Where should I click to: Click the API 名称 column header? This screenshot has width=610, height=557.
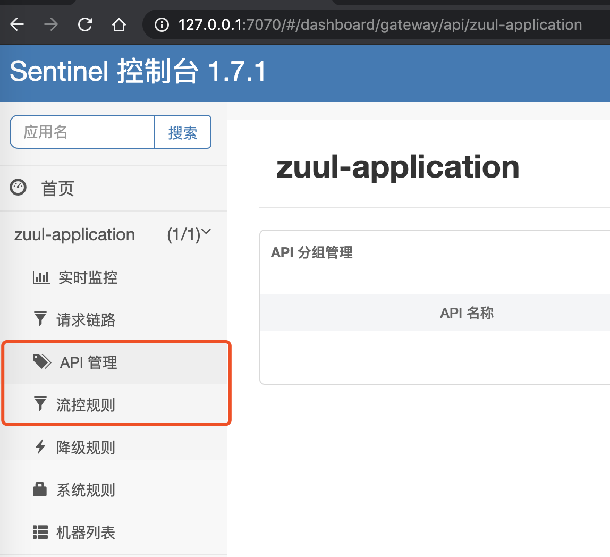click(x=466, y=313)
